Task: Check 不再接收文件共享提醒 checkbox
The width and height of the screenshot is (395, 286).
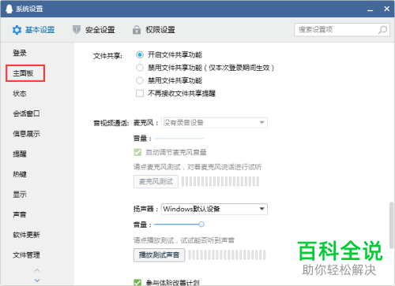Action: click(140, 93)
